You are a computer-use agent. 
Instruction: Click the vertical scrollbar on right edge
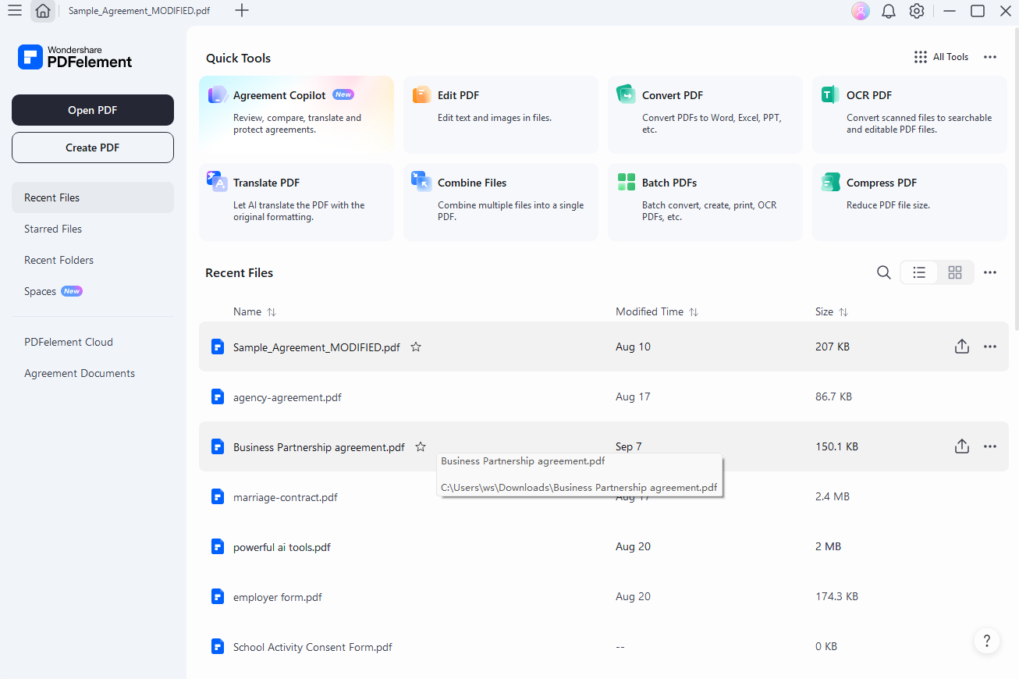click(x=1016, y=180)
